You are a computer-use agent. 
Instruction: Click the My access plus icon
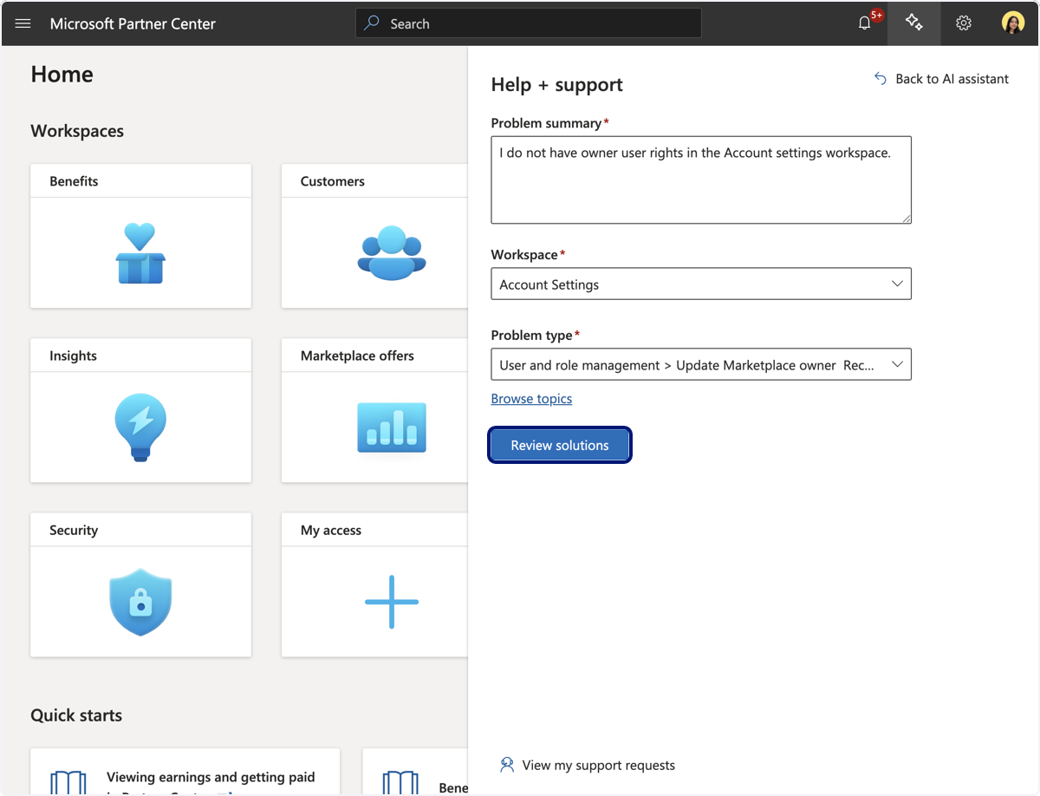pos(392,602)
